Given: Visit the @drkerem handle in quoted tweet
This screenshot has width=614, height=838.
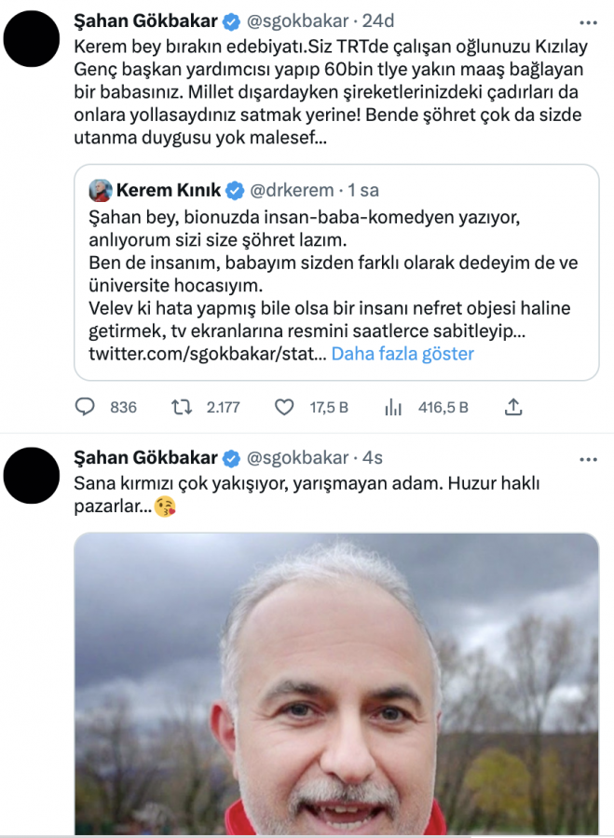Looking at the screenshot, I should [x=292, y=190].
